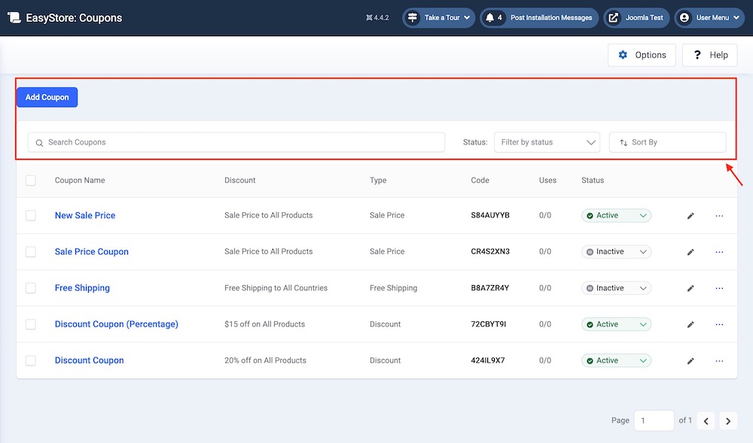The width and height of the screenshot is (753, 443).
Task: Click the edit pencil for New Sale Price
Action: (x=691, y=216)
